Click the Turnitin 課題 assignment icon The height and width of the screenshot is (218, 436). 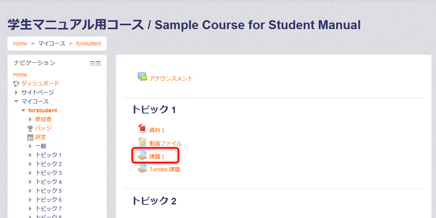click(x=142, y=169)
